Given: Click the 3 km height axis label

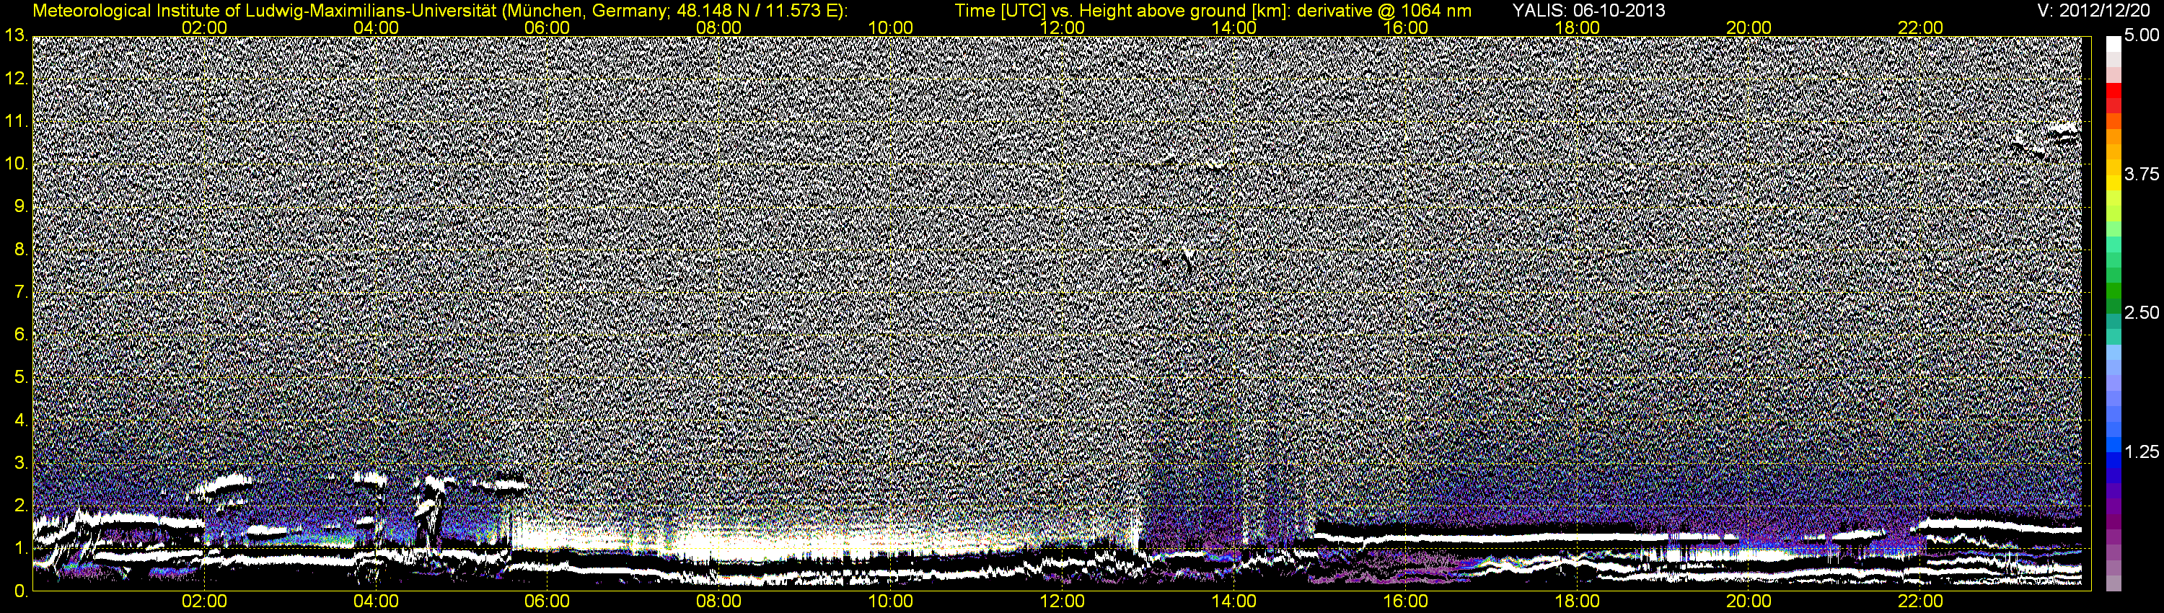Looking at the screenshot, I should coord(21,464).
